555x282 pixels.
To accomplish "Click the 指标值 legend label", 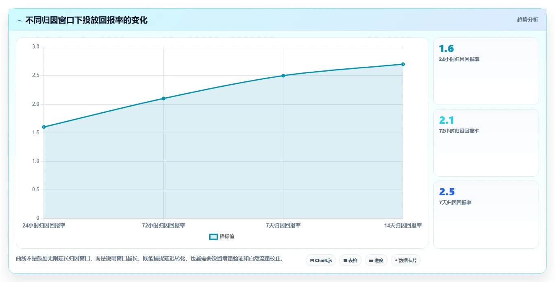I will coord(227,237).
